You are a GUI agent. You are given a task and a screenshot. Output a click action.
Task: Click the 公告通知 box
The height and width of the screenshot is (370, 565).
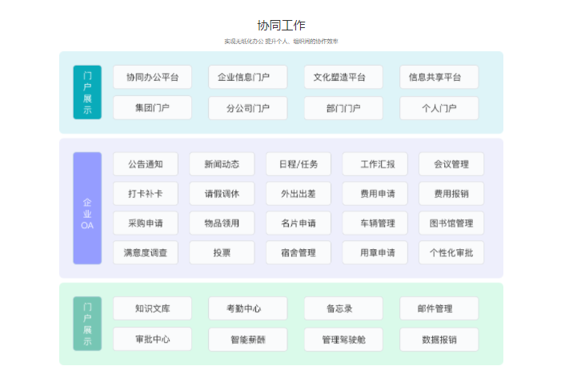pos(146,164)
